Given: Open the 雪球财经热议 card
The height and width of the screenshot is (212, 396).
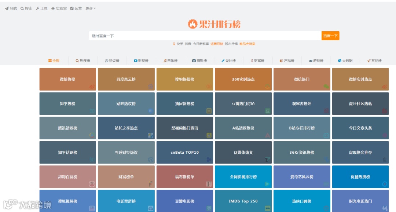Looking at the screenshot, I should pos(126,152).
